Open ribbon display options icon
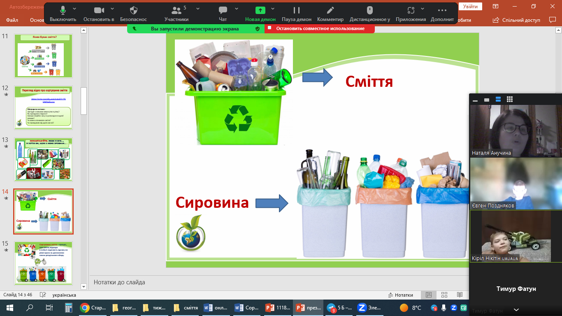This screenshot has height=316, width=562. coord(496,6)
